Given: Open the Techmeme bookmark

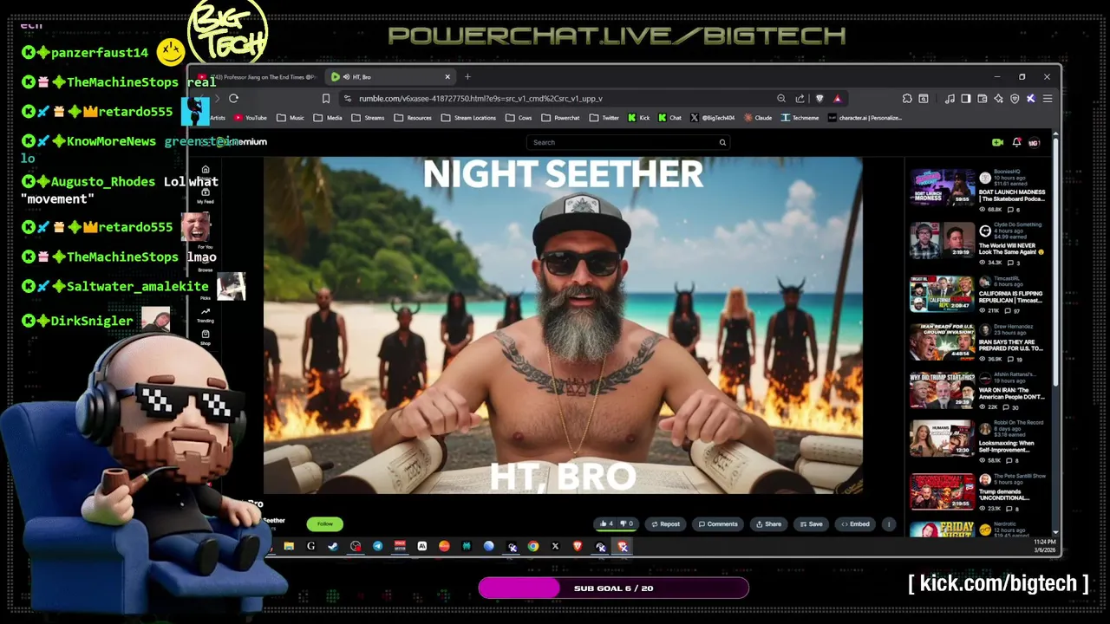Looking at the screenshot, I should [800, 118].
